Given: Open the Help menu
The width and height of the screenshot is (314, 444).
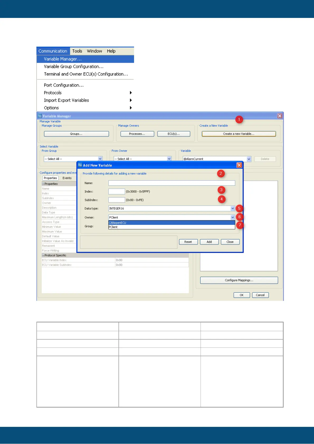Looking at the screenshot, I should pos(111,51).
